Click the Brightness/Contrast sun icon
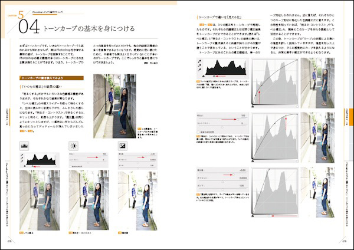 coord(74,145)
